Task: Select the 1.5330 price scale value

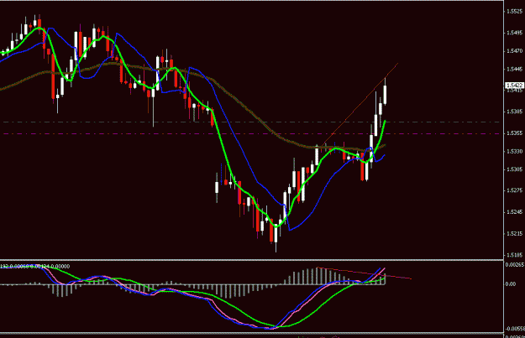Action: pos(515,152)
